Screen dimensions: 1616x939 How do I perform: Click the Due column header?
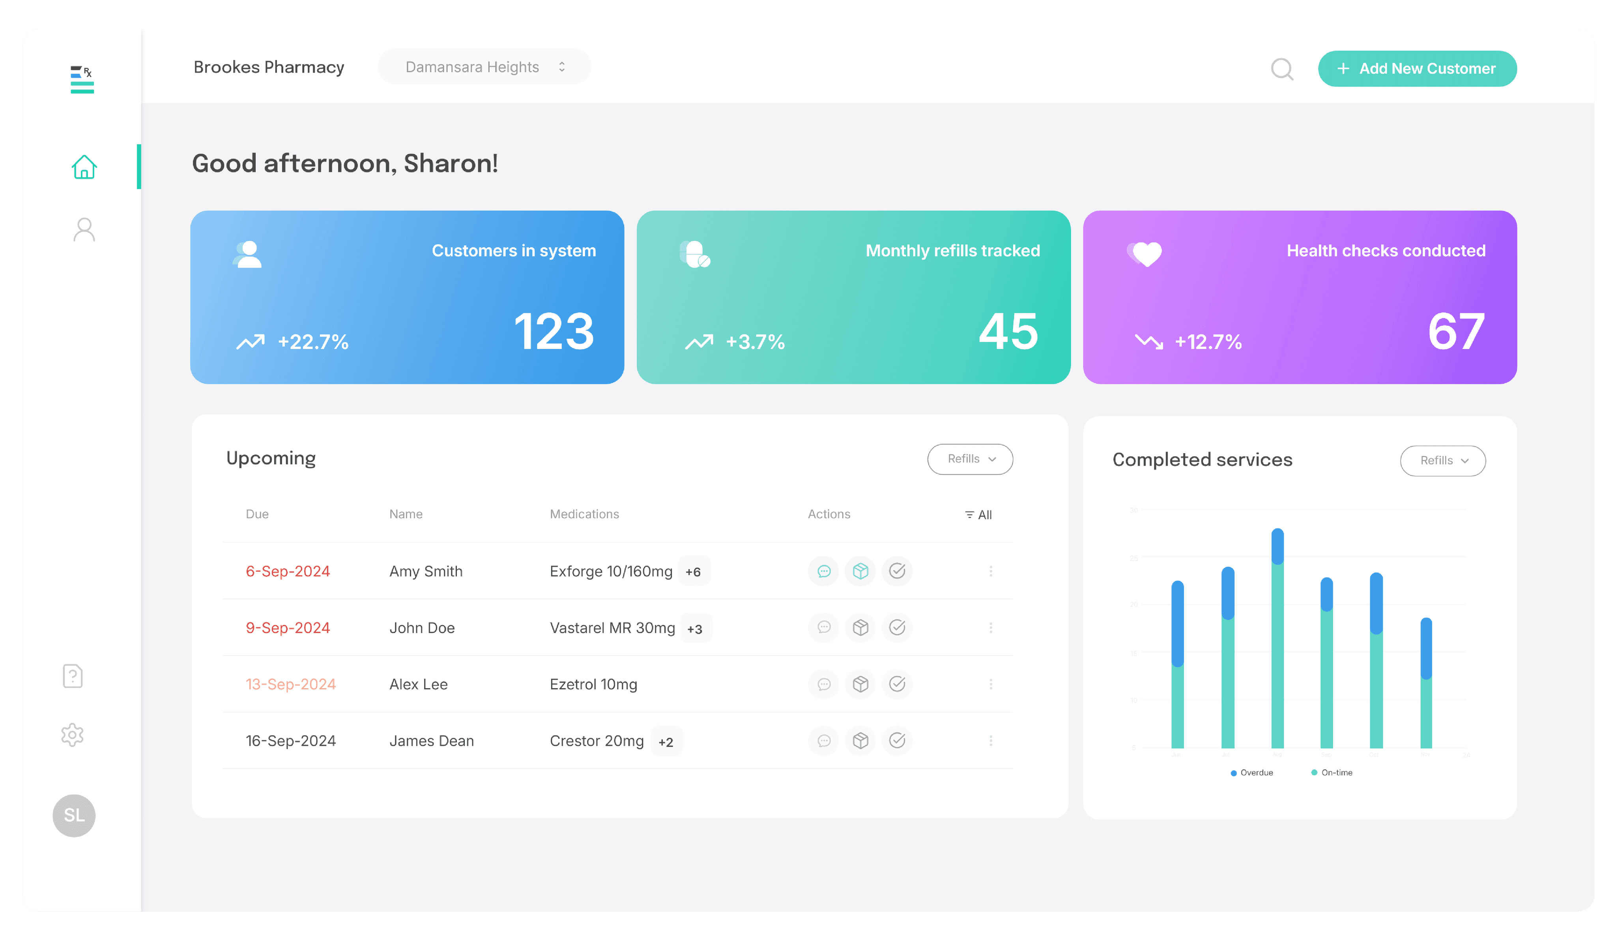pos(257,513)
